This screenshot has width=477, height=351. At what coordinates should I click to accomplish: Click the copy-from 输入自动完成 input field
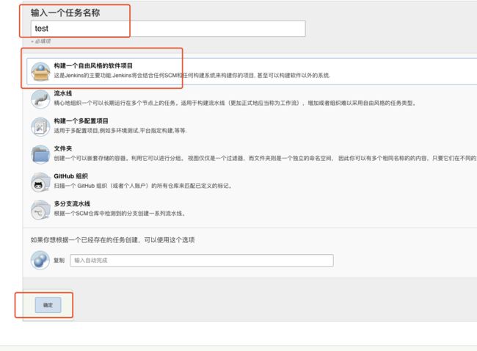[202, 260]
